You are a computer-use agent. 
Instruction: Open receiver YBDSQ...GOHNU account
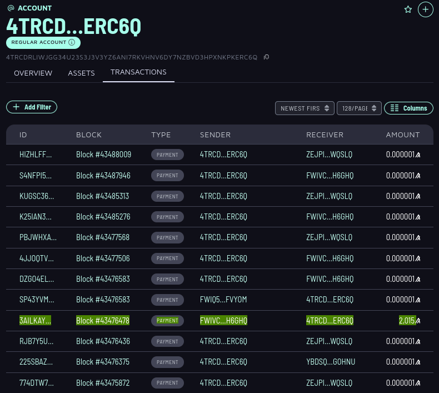tap(331, 362)
